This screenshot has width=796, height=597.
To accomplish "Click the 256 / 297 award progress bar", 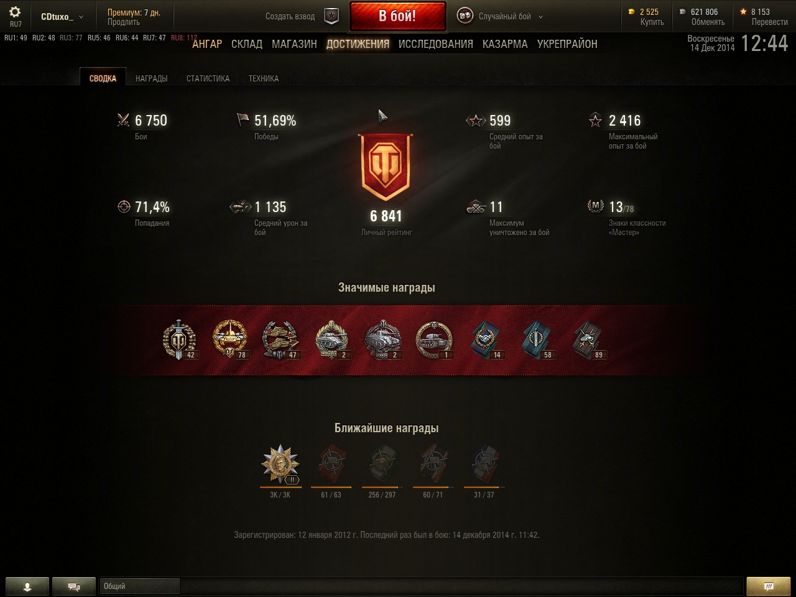I will tap(382, 488).
